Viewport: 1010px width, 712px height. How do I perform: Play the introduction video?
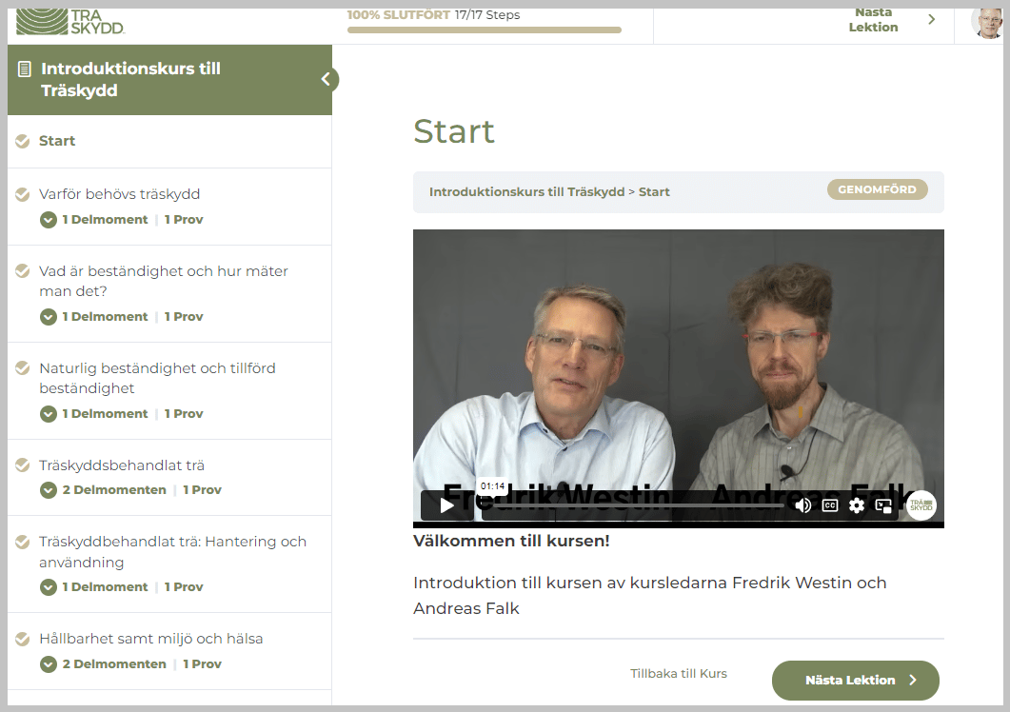click(x=446, y=505)
